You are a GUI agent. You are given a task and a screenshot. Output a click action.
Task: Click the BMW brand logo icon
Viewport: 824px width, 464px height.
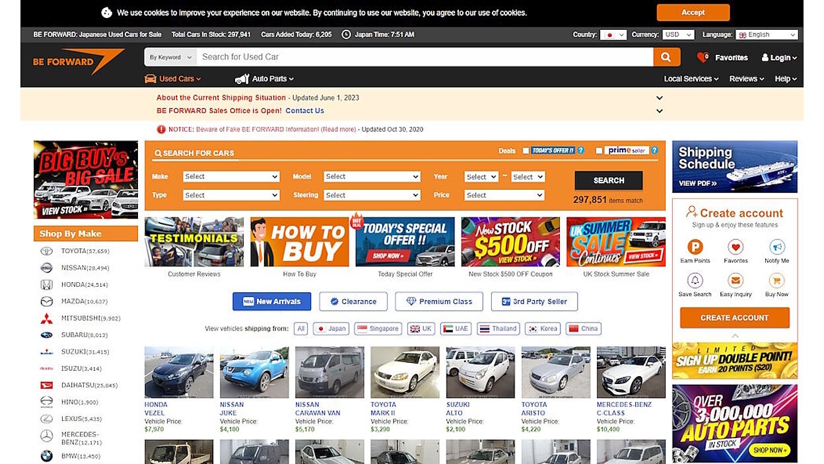pyautogui.click(x=46, y=456)
